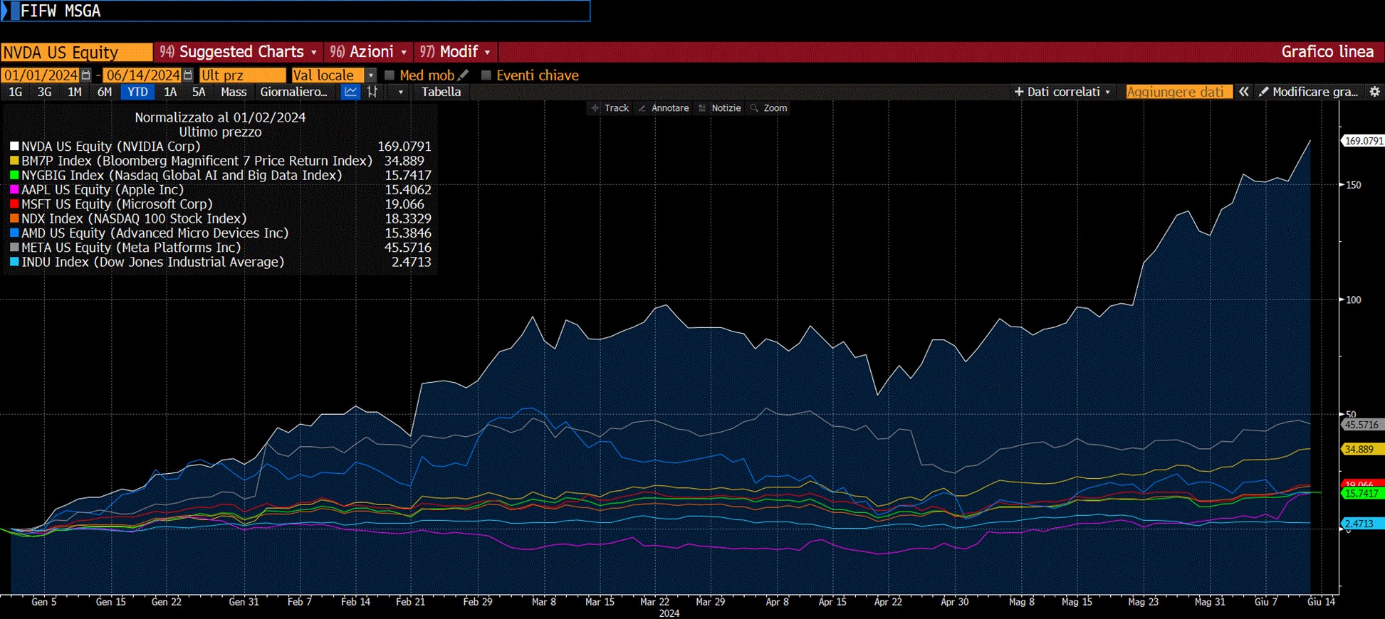1385x619 pixels.
Task: Show the Mass maximum range
Action: pos(234,92)
